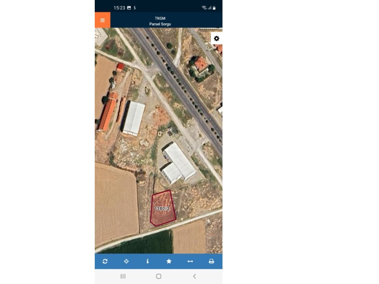The height and width of the screenshot is (284, 379).
Task: Tap the Bluetooth icon in status bar
Action: pos(135,8)
